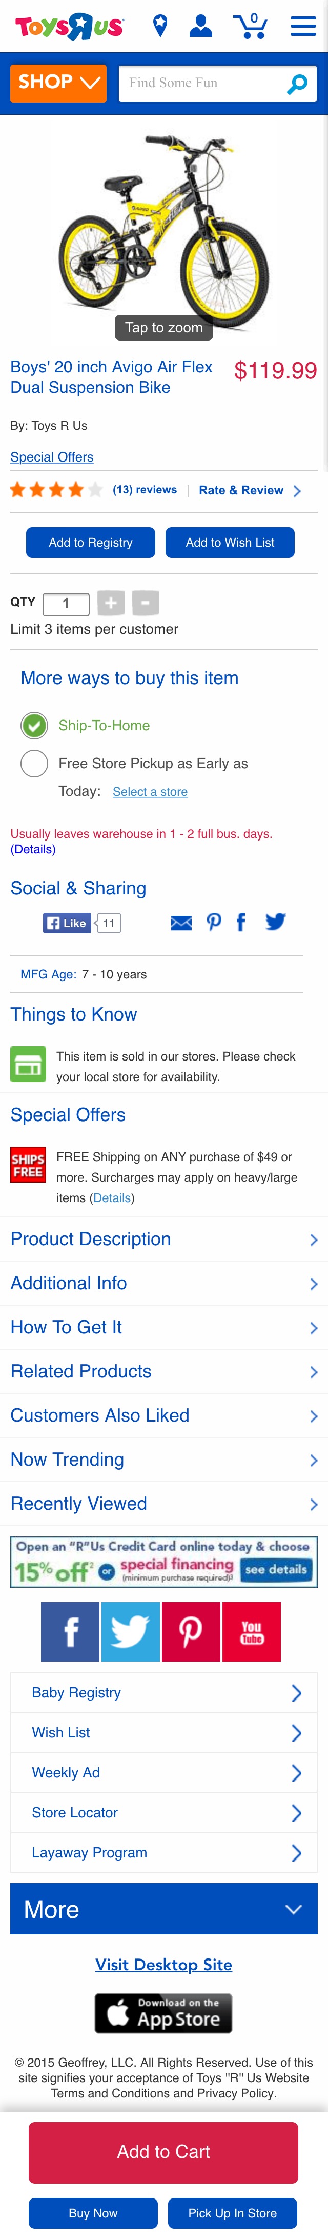Open the SHOP dropdown
328x2239 pixels.
57,84
